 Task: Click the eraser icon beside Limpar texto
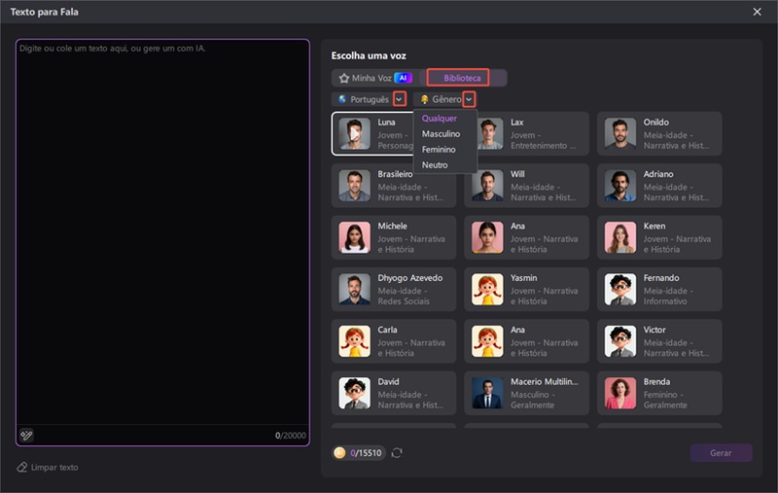pos(21,468)
